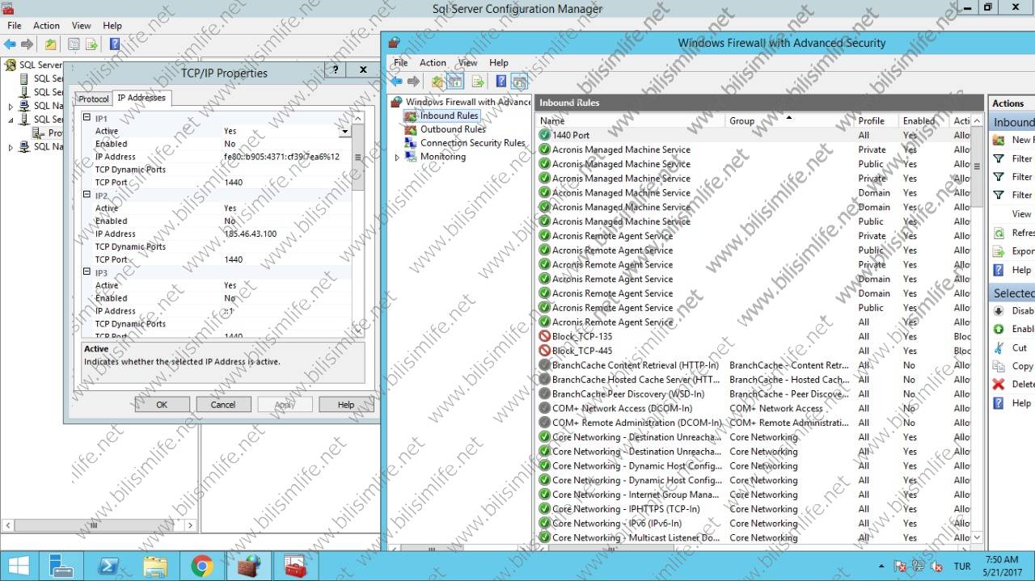Open Active value dropdown for IP1
This screenshot has height=581, width=1035.
tap(344, 131)
